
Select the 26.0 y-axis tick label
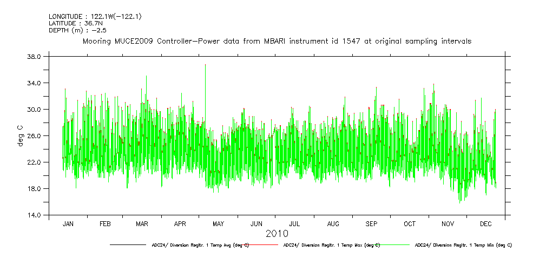[x=34, y=136]
